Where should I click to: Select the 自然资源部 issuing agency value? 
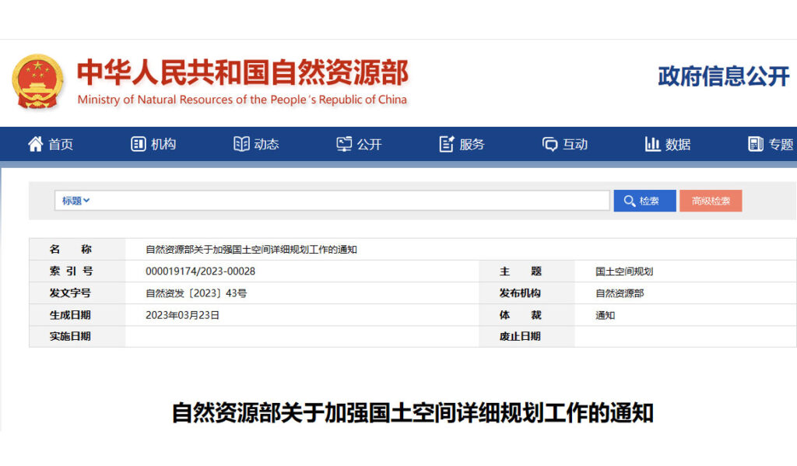[620, 293]
